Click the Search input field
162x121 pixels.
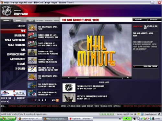[x=17, y=102]
